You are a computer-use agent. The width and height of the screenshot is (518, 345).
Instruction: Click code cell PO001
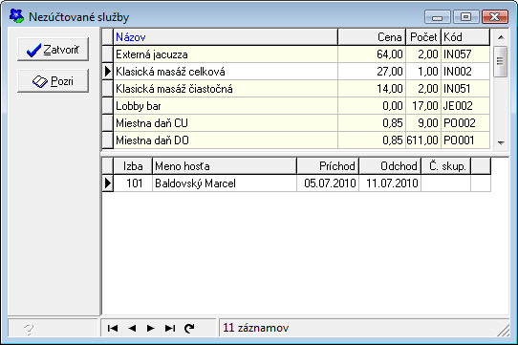(465, 140)
